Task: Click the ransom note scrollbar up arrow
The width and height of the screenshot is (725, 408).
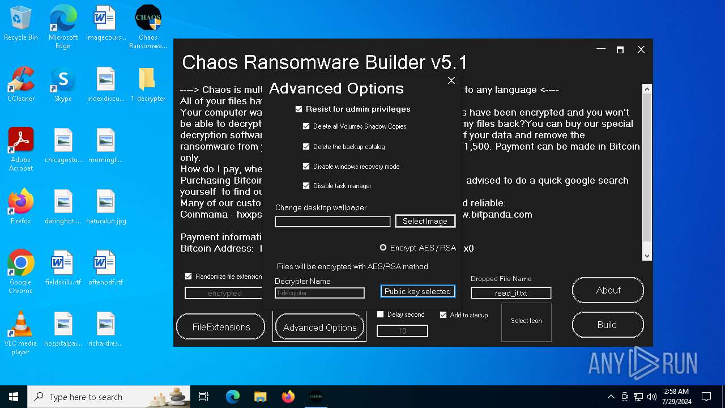Action: (647, 89)
